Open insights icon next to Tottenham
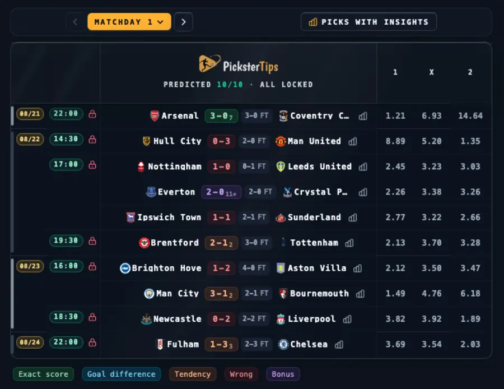Viewport: 504px width, 389px height. pyautogui.click(x=349, y=243)
